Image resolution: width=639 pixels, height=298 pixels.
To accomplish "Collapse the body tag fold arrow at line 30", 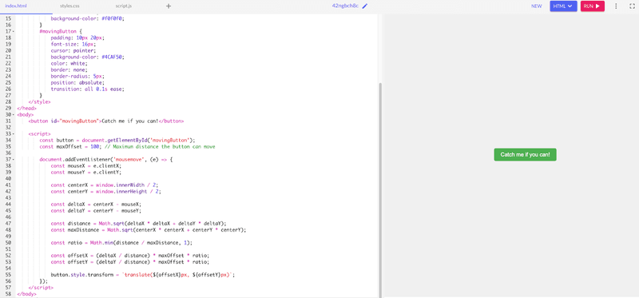I will 14,114.
